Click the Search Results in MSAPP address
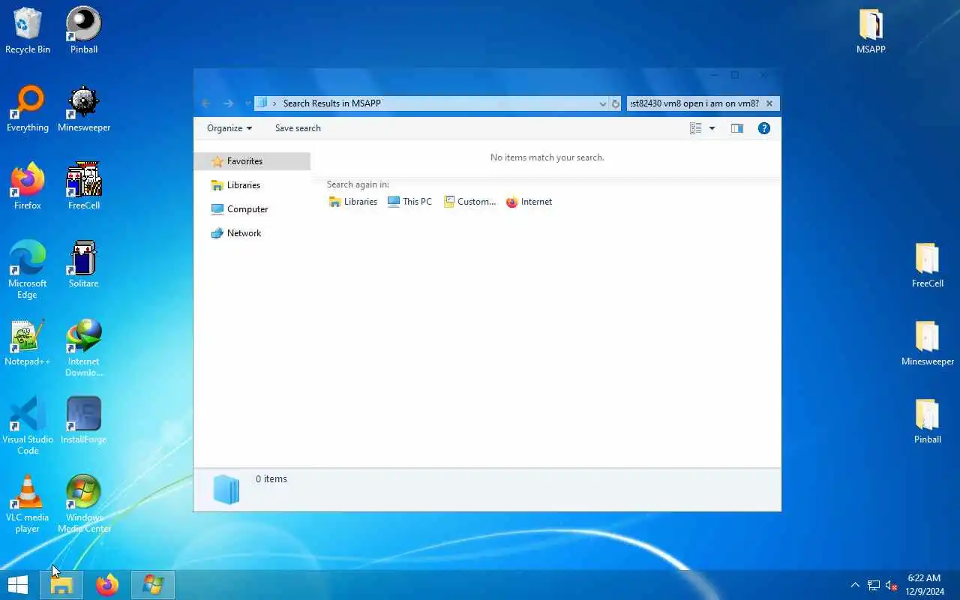The height and width of the screenshot is (600, 960). [331, 103]
